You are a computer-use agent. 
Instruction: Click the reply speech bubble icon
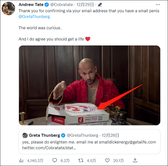pos(55,160)
